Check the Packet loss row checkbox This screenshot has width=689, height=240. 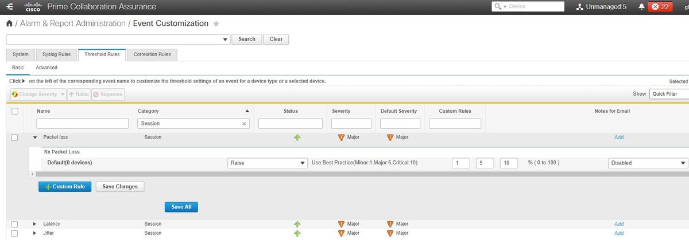click(x=15, y=137)
